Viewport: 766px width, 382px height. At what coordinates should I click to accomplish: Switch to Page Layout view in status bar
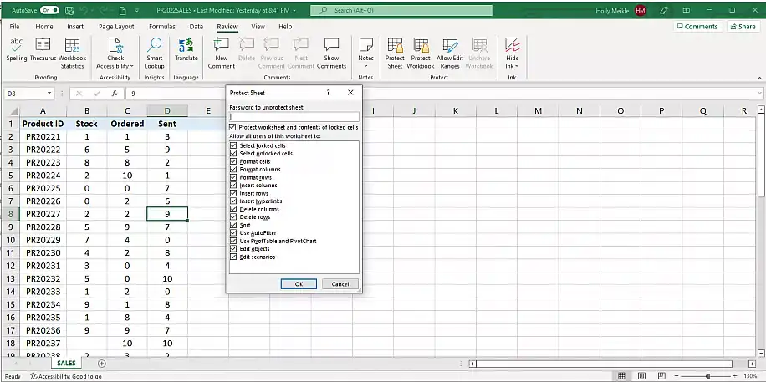(641, 376)
